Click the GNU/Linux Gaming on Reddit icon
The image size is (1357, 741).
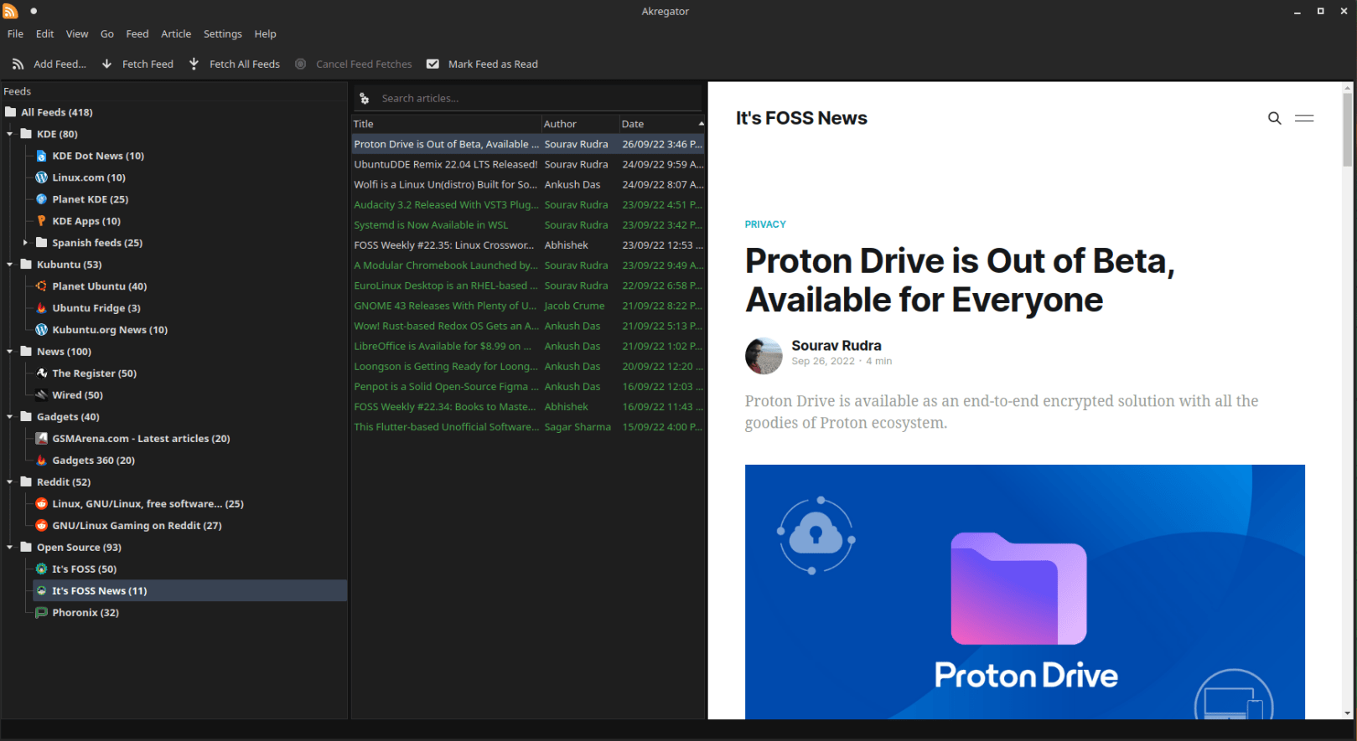tap(41, 526)
